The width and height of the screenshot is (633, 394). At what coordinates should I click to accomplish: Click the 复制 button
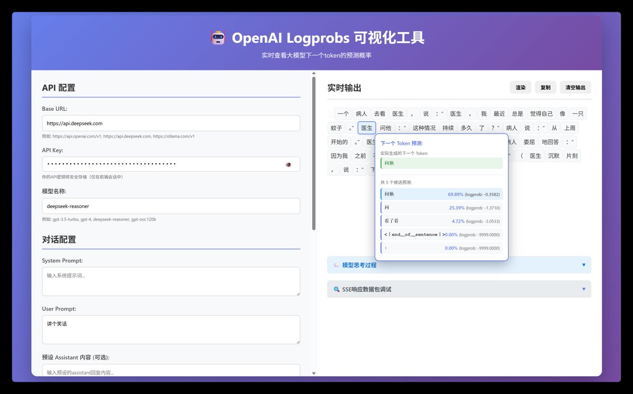(x=545, y=87)
